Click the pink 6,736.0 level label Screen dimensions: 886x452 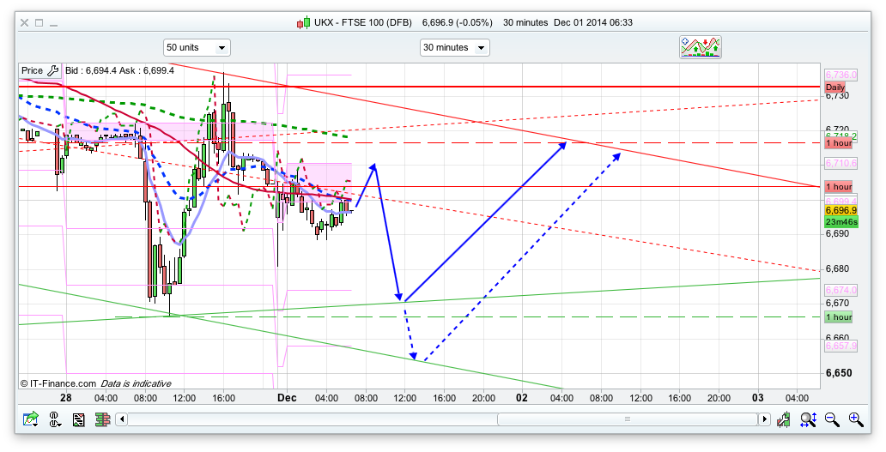[x=840, y=75]
